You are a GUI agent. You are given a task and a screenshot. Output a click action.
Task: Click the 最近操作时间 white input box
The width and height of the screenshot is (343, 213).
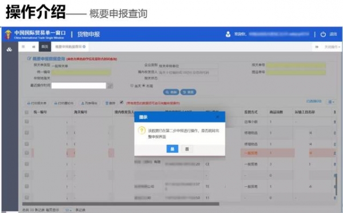(x=78, y=86)
